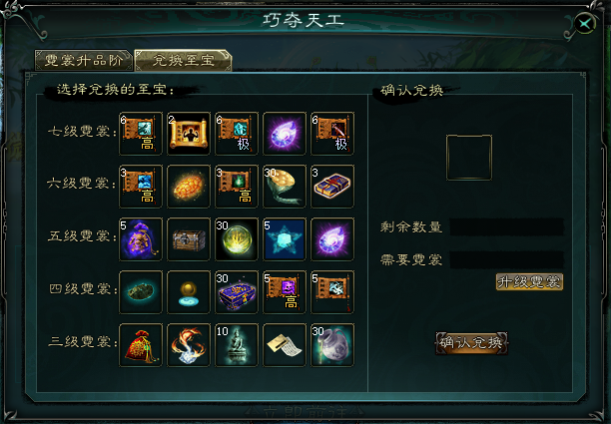Image resolution: width=611 pixels, height=424 pixels.
Task: Choose the fire and ice swirl item
Action: click(x=189, y=345)
